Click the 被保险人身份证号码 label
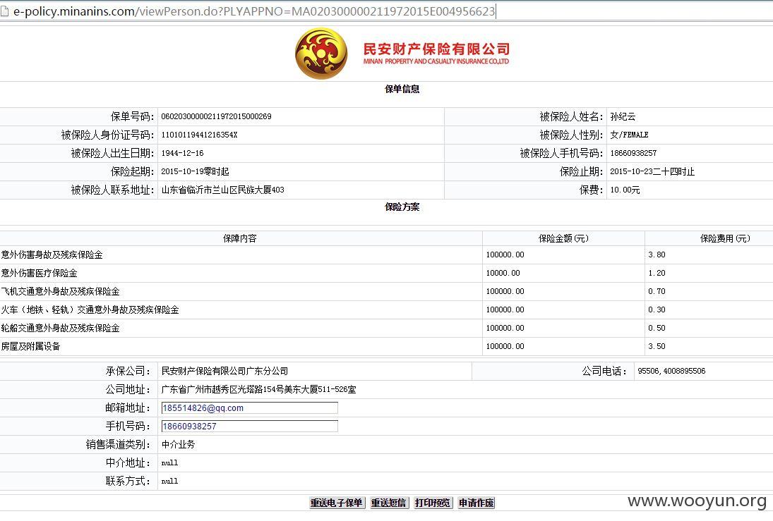 (x=107, y=135)
